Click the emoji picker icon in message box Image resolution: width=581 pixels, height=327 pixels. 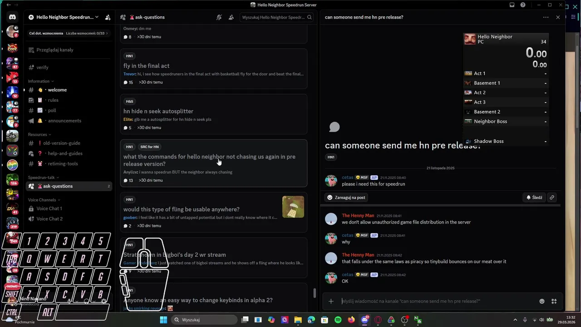pyautogui.click(x=542, y=301)
